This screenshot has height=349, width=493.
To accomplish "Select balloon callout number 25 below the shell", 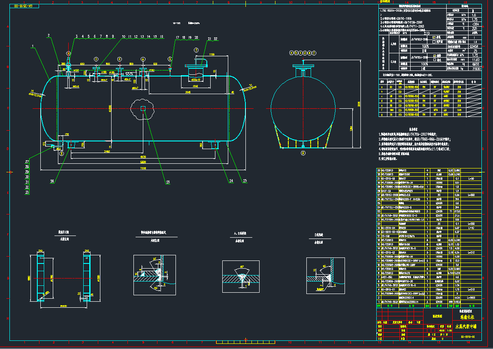I will 168,181.
